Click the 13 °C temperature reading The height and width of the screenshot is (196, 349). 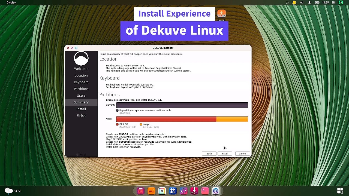click(x=17, y=191)
